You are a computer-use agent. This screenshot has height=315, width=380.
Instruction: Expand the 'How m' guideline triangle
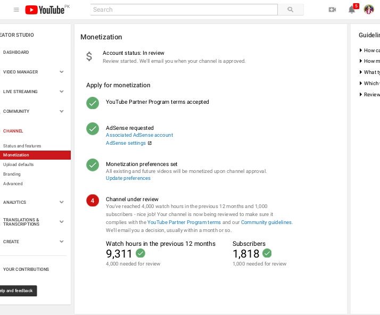click(361, 61)
